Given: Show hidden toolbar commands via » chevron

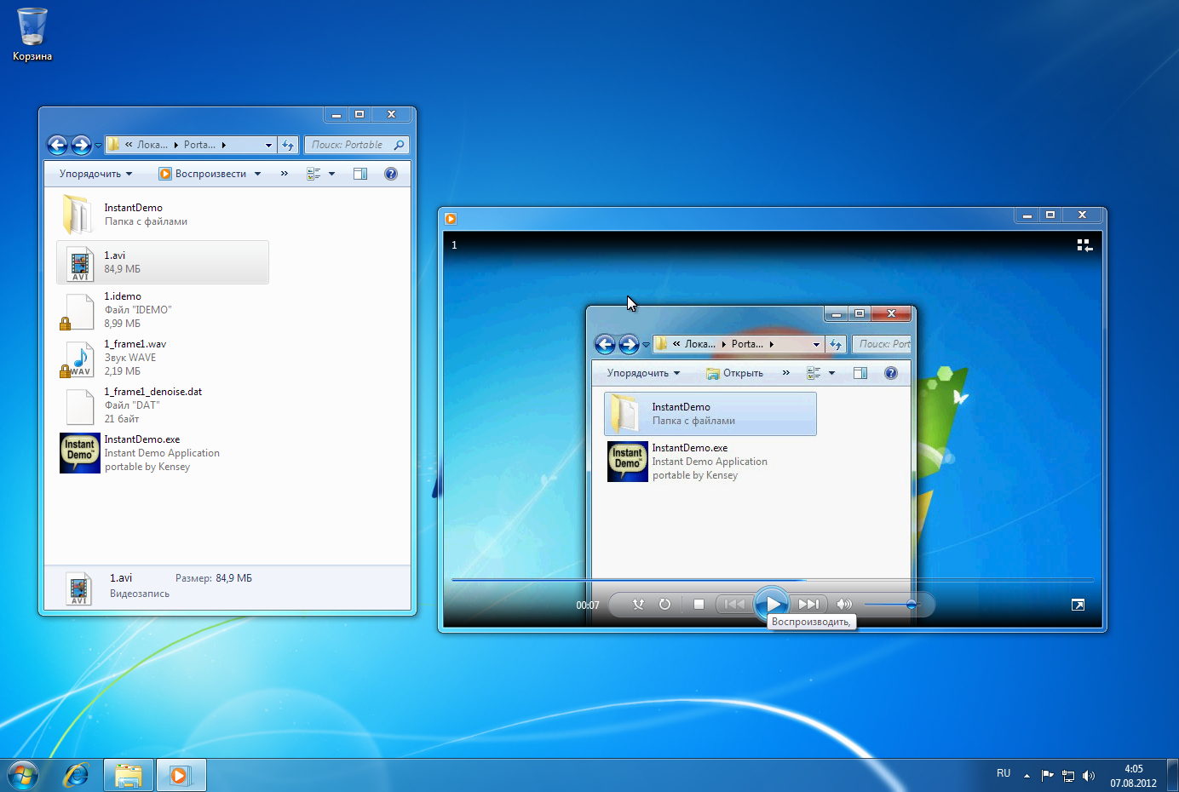Looking at the screenshot, I should coord(285,174).
